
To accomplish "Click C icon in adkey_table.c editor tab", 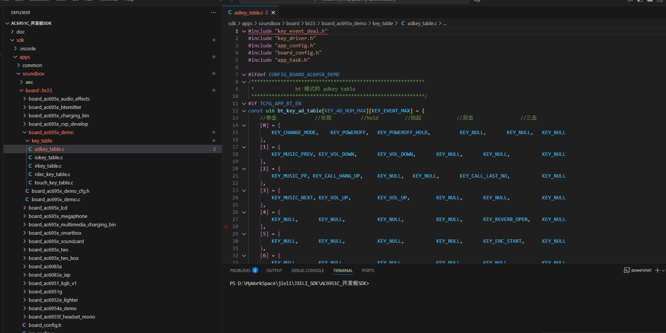I will pyautogui.click(x=230, y=13).
